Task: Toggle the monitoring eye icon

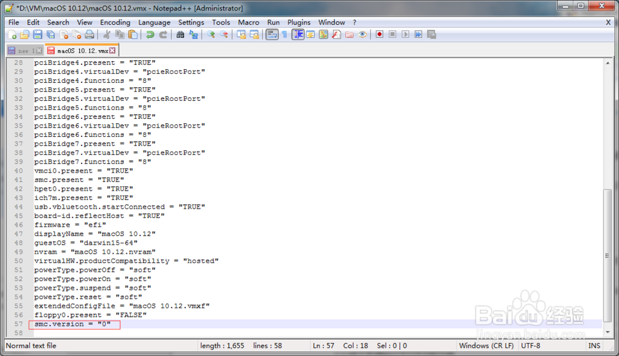Action: pyautogui.click(x=362, y=35)
